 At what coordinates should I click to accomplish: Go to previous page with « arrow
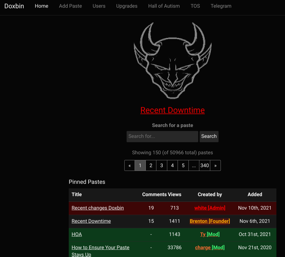coord(129,166)
